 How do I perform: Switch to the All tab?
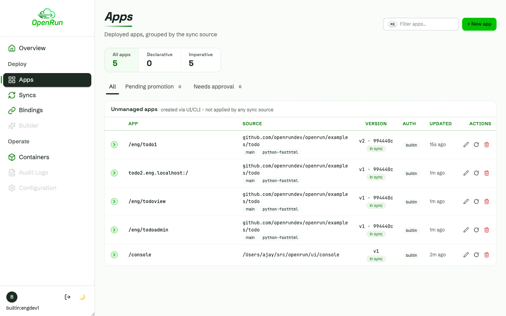coord(113,87)
